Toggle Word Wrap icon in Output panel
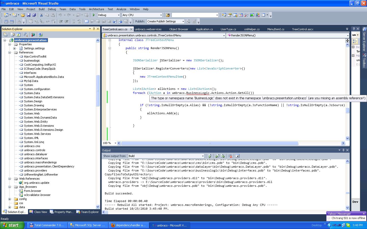The image size is (367, 229). coord(238,156)
